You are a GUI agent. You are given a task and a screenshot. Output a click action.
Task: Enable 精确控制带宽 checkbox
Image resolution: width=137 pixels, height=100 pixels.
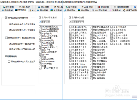[x=9, y=62]
